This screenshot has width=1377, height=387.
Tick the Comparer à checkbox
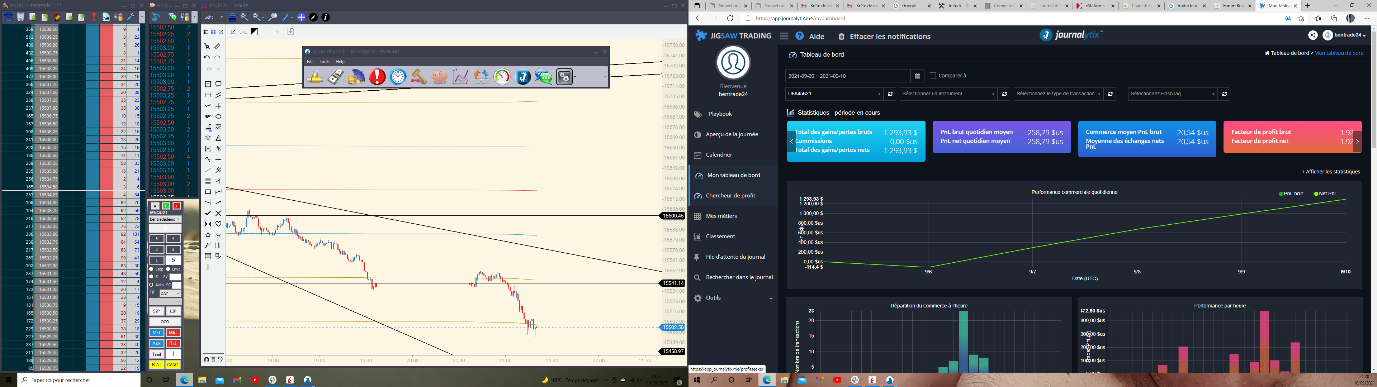[933, 75]
